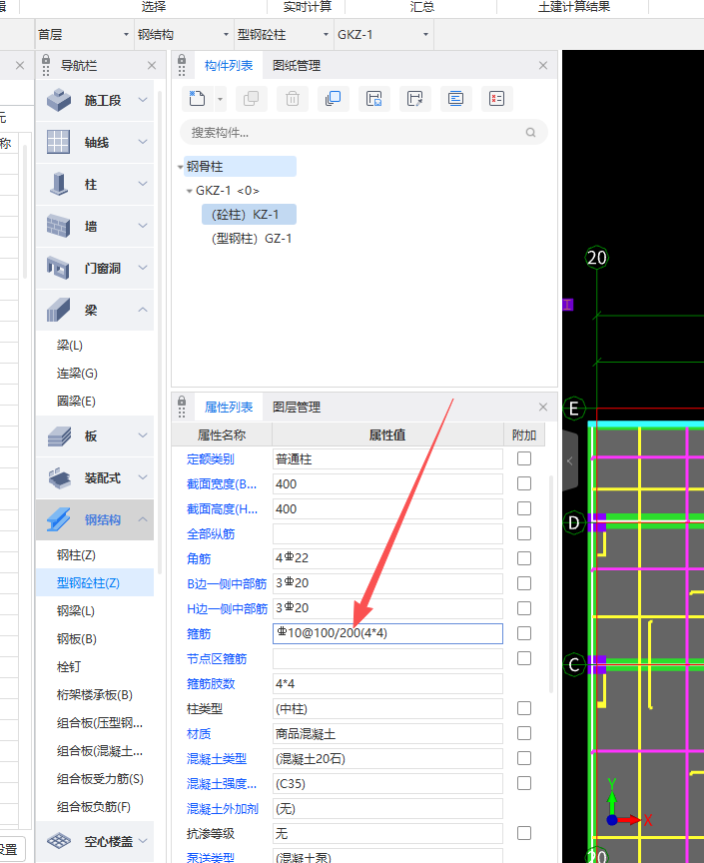
Task: Click the search magnifier icon in component search
Action: pos(530,132)
